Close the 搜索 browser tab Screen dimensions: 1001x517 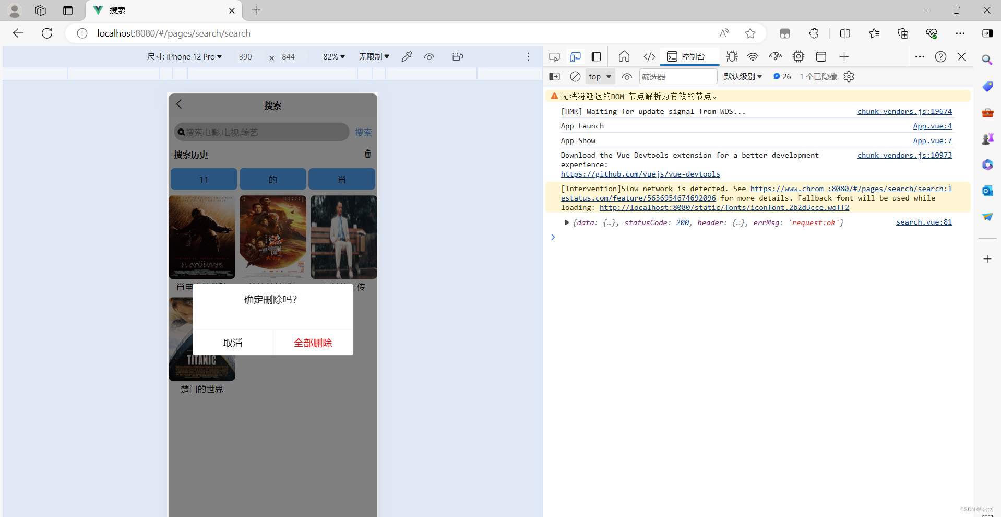[x=232, y=10]
